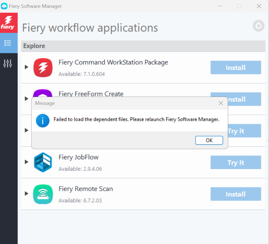The height and width of the screenshot is (244, 269).
Task: Expand the Fiery FreeForm Create row
Action: (26, 99)
